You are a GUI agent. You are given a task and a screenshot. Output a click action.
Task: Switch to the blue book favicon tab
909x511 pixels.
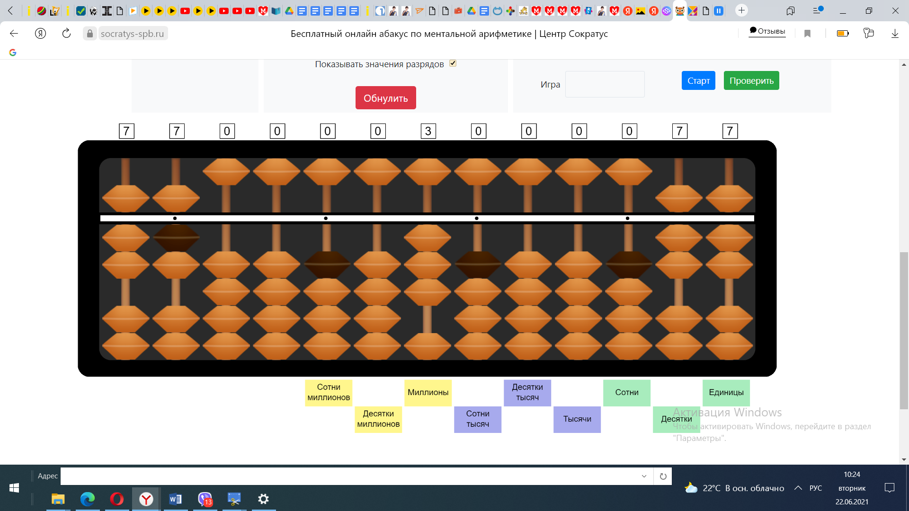276,10
